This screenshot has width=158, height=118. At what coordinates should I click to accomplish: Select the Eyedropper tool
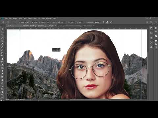2,44
